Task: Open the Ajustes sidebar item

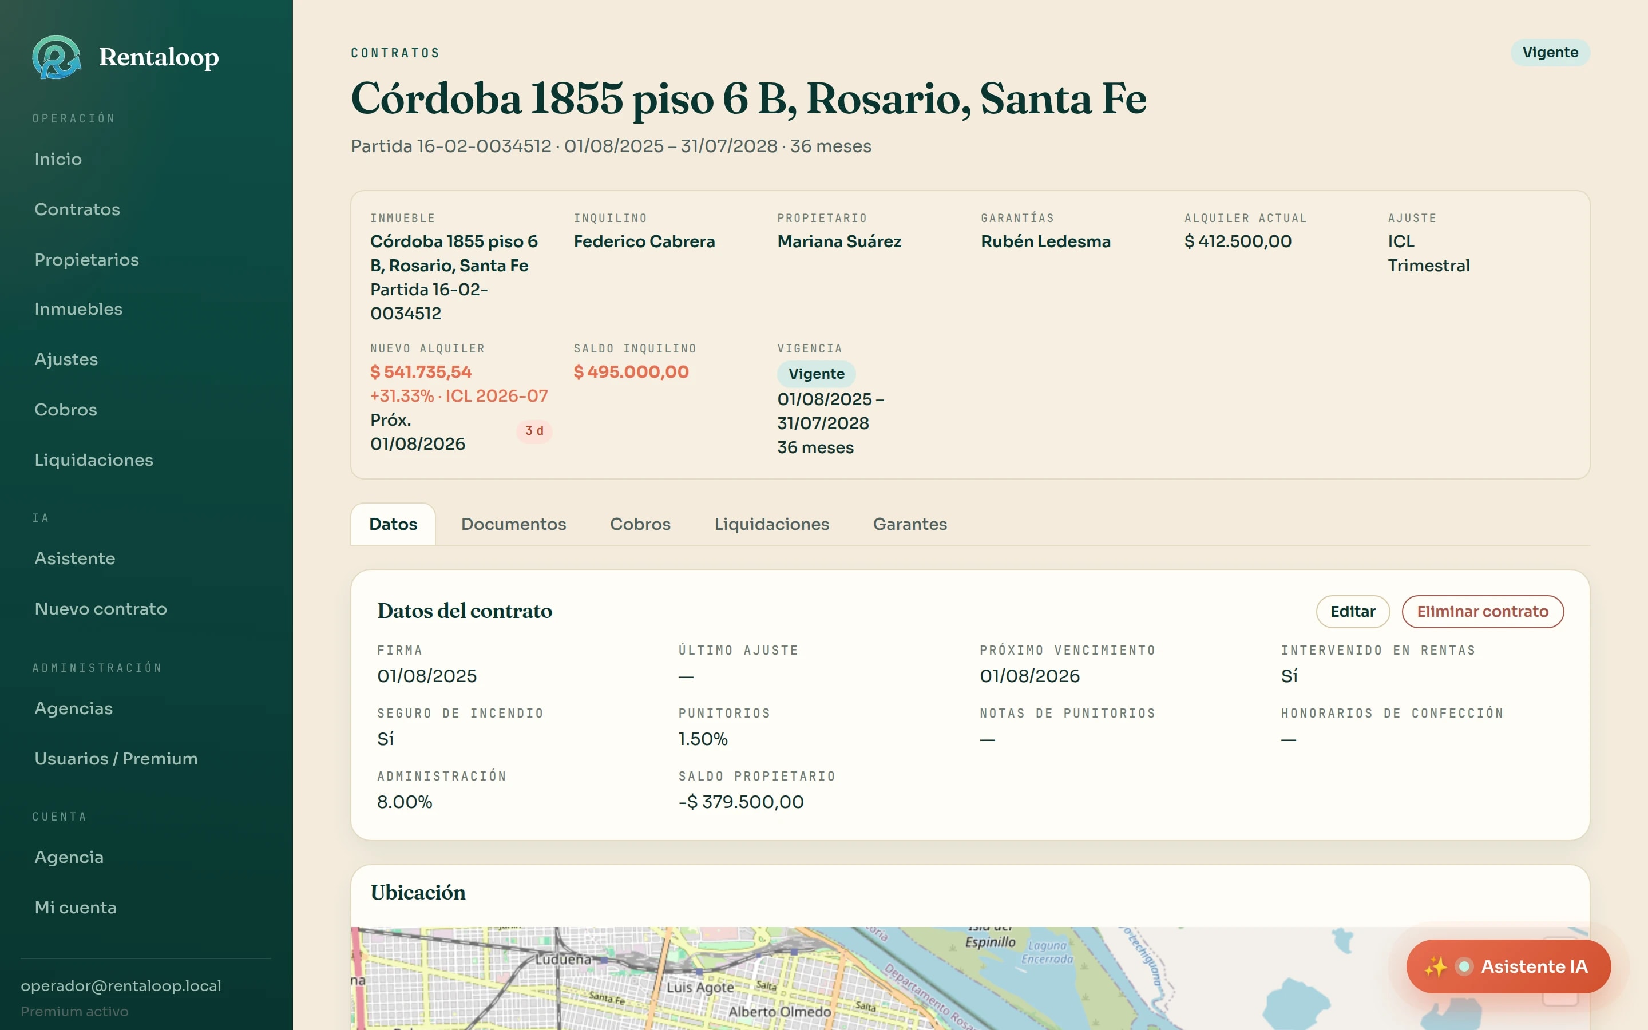Action: coord(66,359)
